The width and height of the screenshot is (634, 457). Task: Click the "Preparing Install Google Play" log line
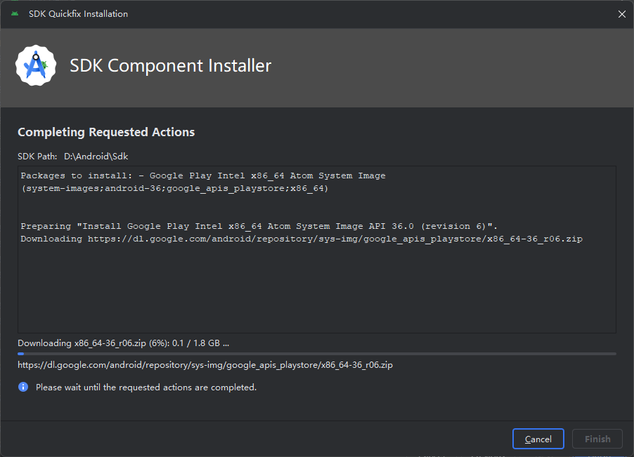point(259,226)
